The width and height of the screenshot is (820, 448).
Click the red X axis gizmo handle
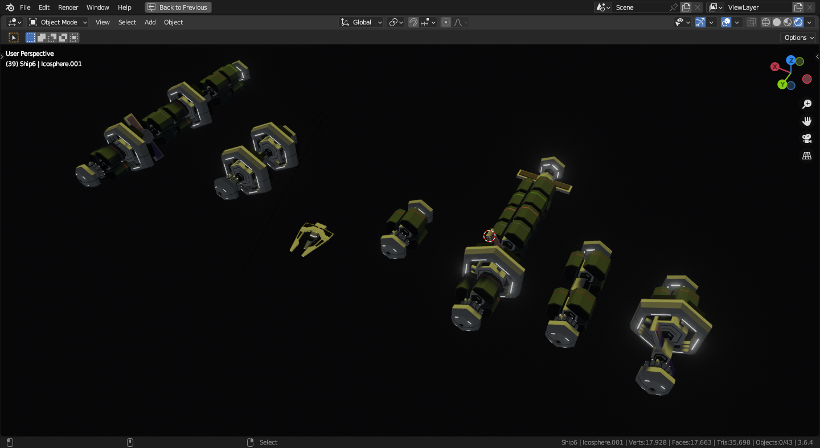tap(774, 67)
